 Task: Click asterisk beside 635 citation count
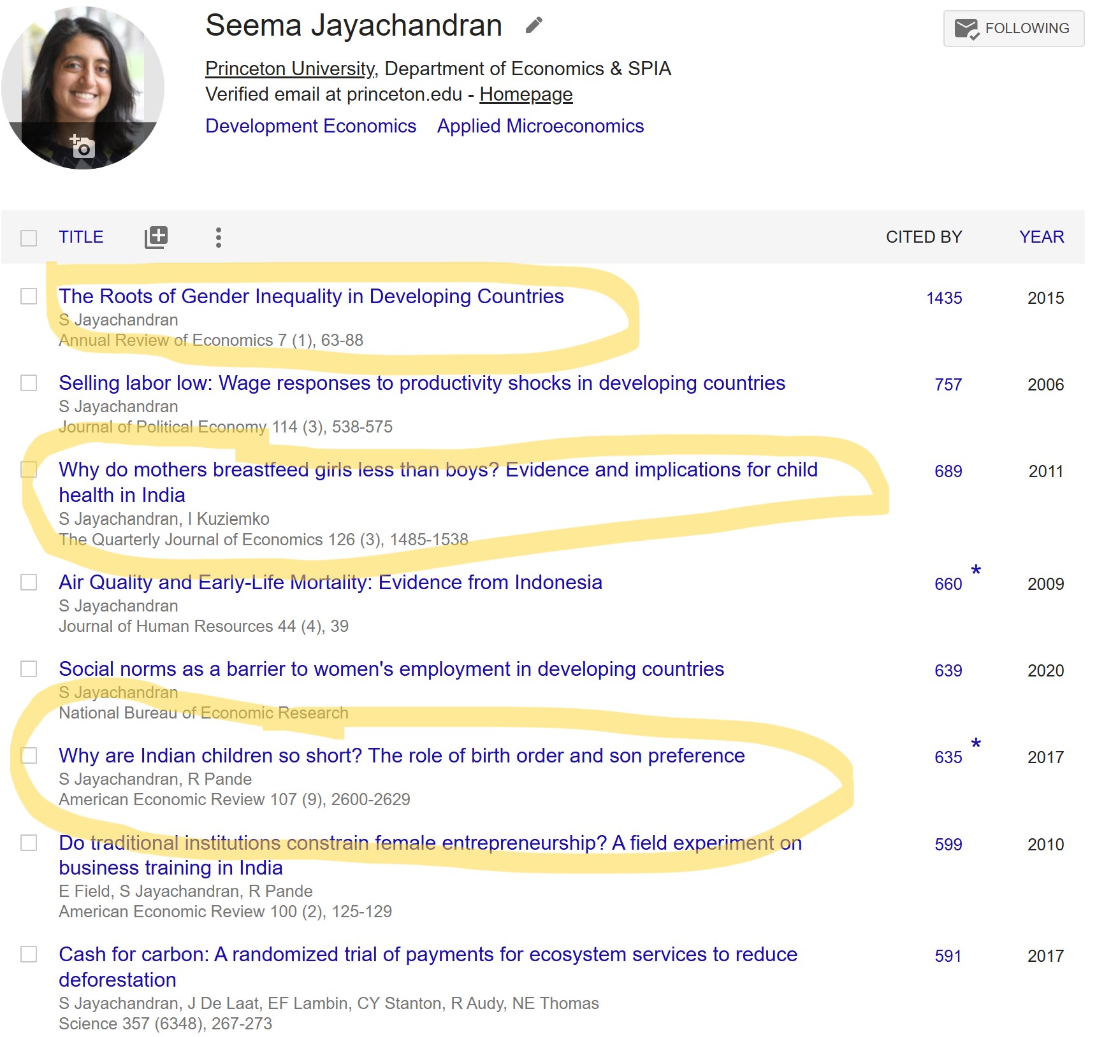[976, 744]
